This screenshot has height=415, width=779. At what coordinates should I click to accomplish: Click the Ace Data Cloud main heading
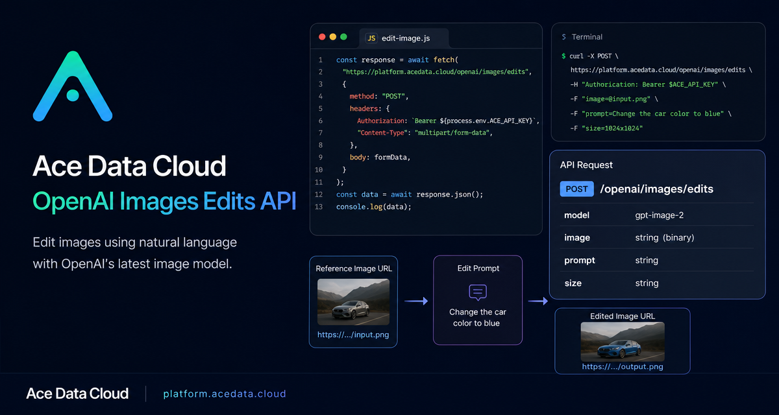pyautogui.click(x=129, y=167)
